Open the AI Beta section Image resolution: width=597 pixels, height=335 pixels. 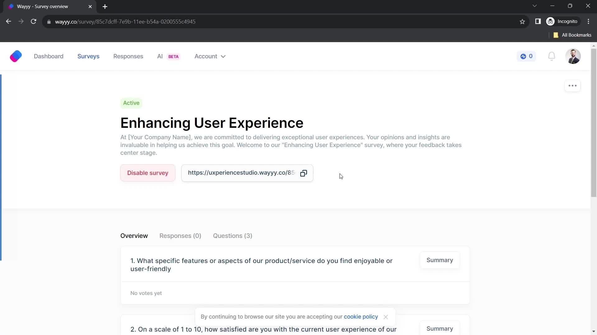[x=169, y=56]
